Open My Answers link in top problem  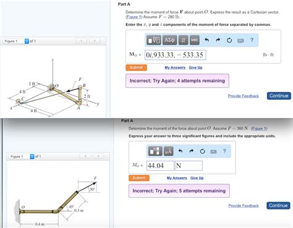[x=175, y=68]
